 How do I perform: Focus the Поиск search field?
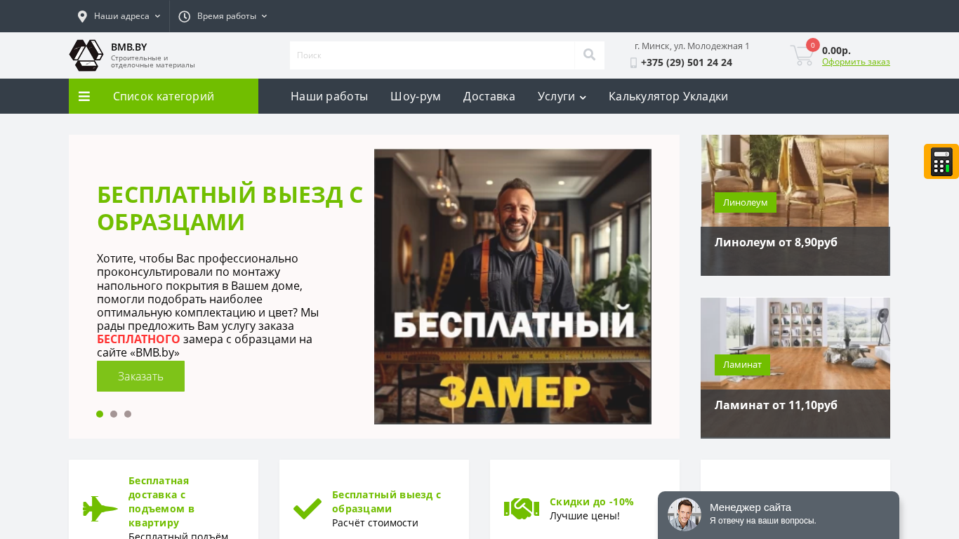pyautogui.click(x=432, y=55)
